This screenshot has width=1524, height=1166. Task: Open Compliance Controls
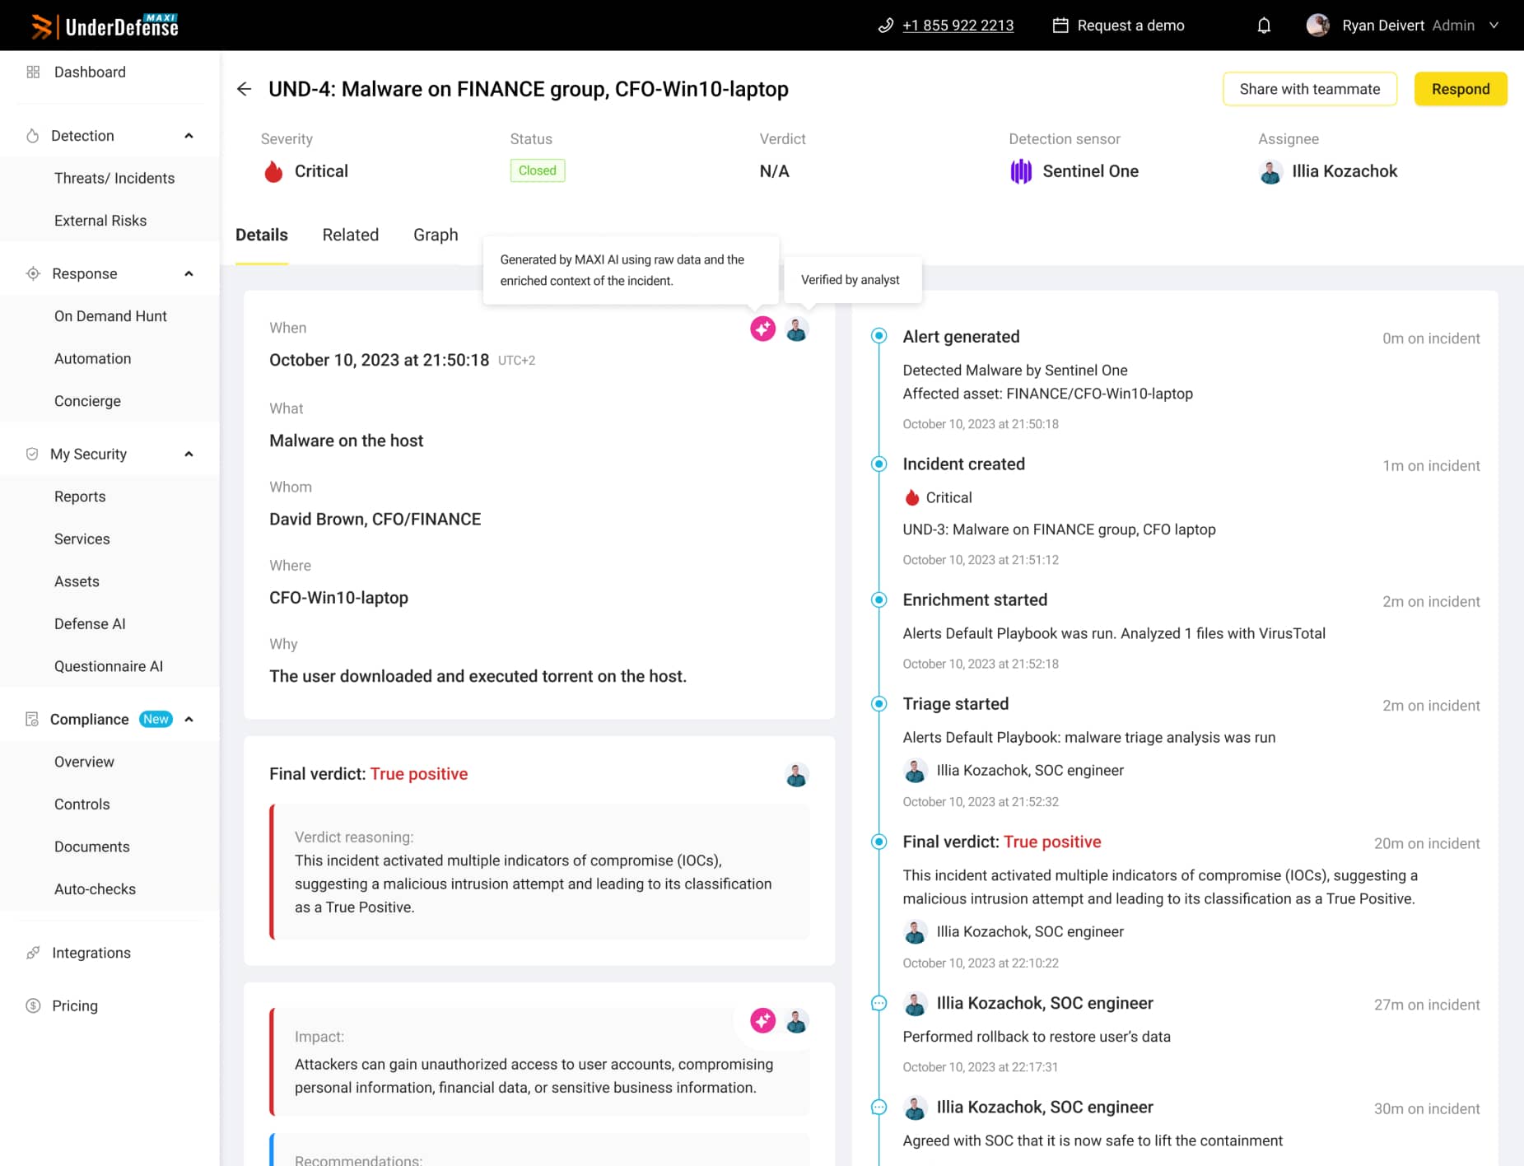point(82,804)
